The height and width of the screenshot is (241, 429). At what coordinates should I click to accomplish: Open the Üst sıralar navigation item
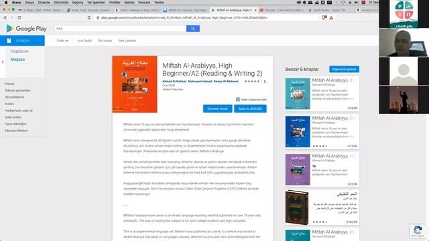click(x=105, y=41)
